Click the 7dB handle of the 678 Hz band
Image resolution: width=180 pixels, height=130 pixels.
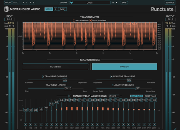pos(51,104)
